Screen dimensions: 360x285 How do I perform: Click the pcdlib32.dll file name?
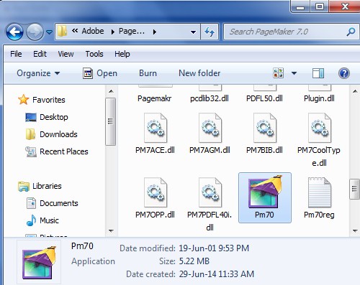tap(210, 98)
